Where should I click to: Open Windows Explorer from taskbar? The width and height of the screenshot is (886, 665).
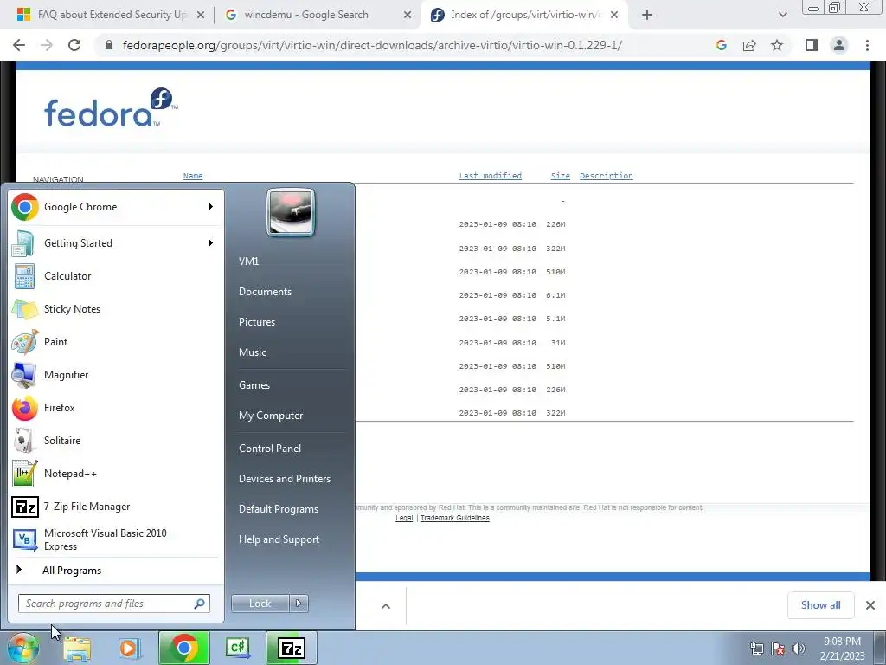77,649
